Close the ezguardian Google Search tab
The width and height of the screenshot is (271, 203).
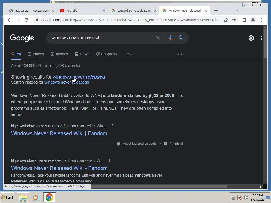[155, 11]
